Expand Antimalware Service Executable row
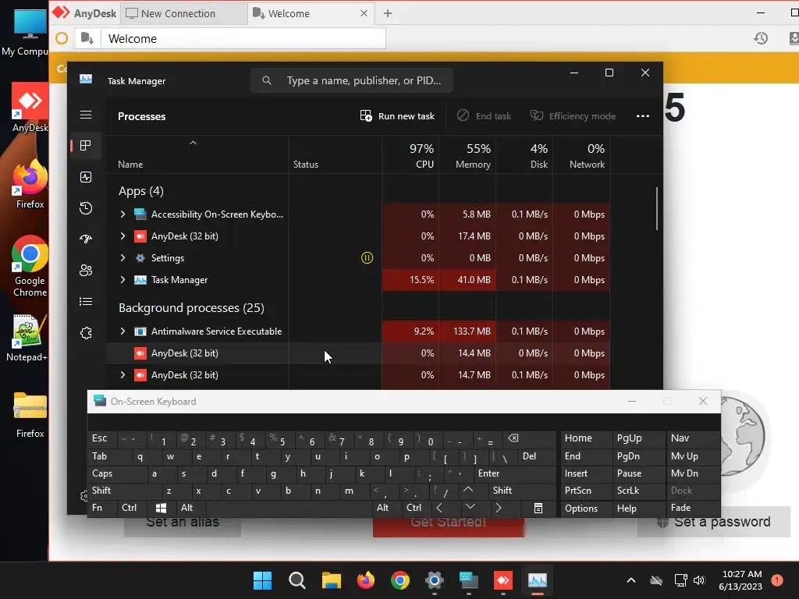Image resolution: width=799 pixels, height=599 pixels. coord(123,331)
